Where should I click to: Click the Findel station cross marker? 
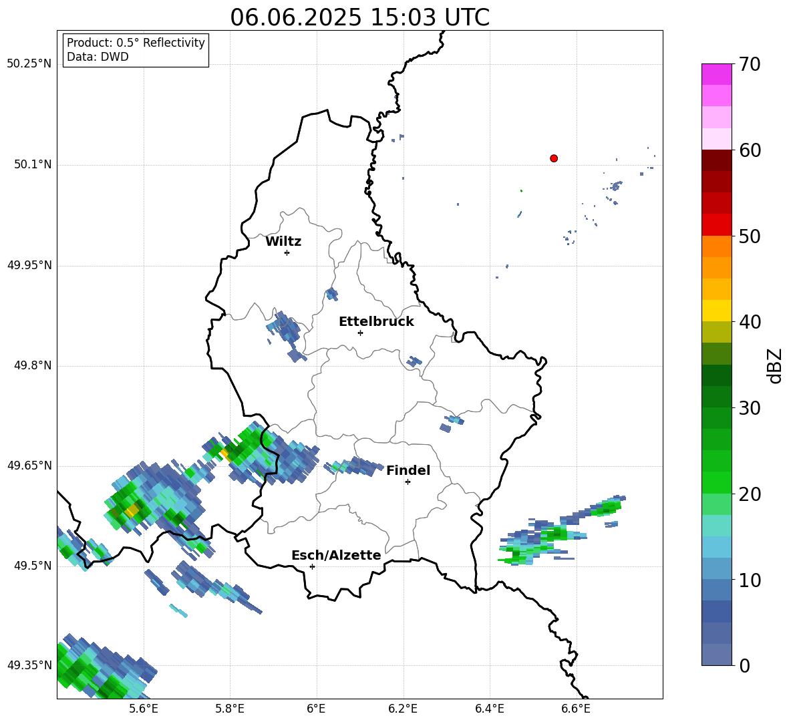(408, 482)
